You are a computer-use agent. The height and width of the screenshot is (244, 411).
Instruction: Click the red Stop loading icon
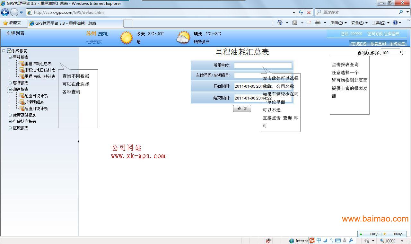pyautogui.click(x=309, y=13)
